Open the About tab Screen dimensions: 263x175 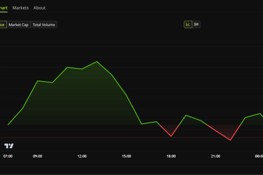click(x=39, y=8)
